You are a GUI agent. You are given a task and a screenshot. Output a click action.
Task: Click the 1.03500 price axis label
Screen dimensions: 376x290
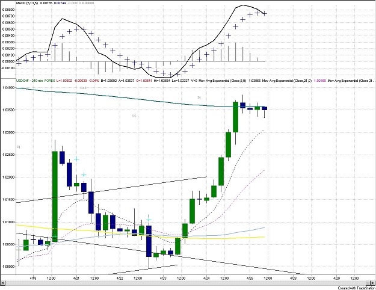[8, 110]
